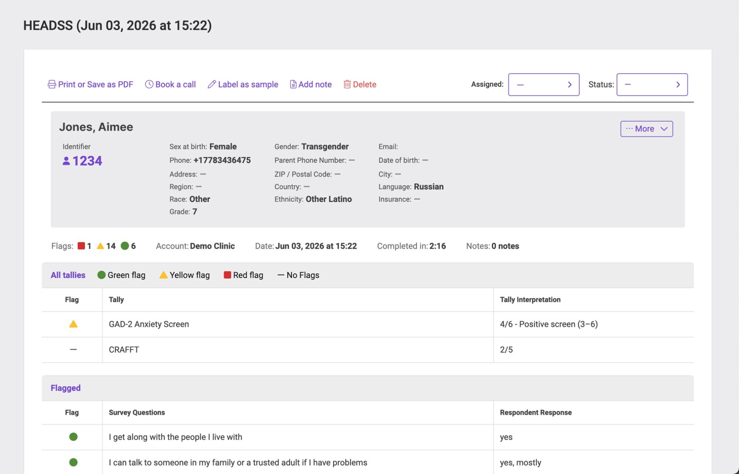Click the green flag in 'get along' row

tap(73, 437)
